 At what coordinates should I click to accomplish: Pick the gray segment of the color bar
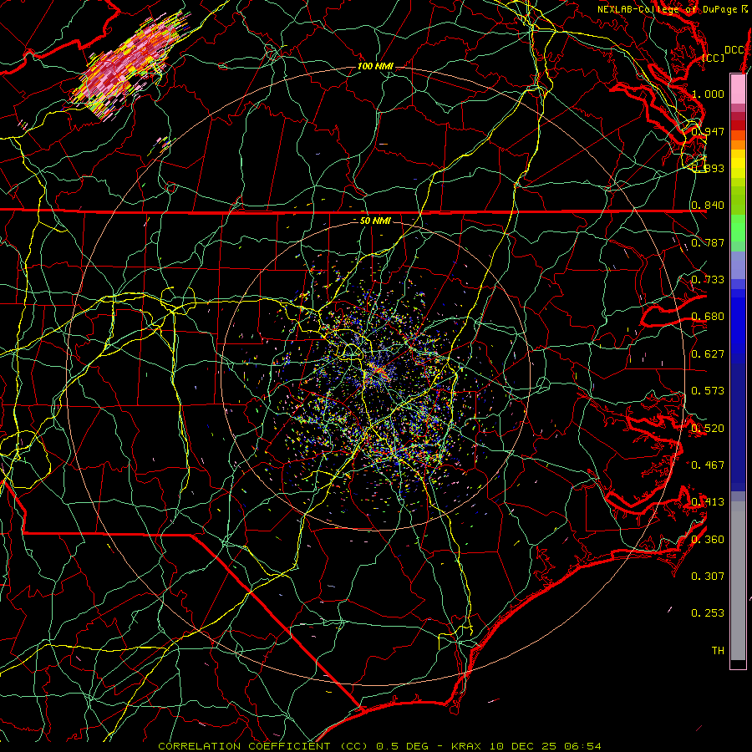738,581
